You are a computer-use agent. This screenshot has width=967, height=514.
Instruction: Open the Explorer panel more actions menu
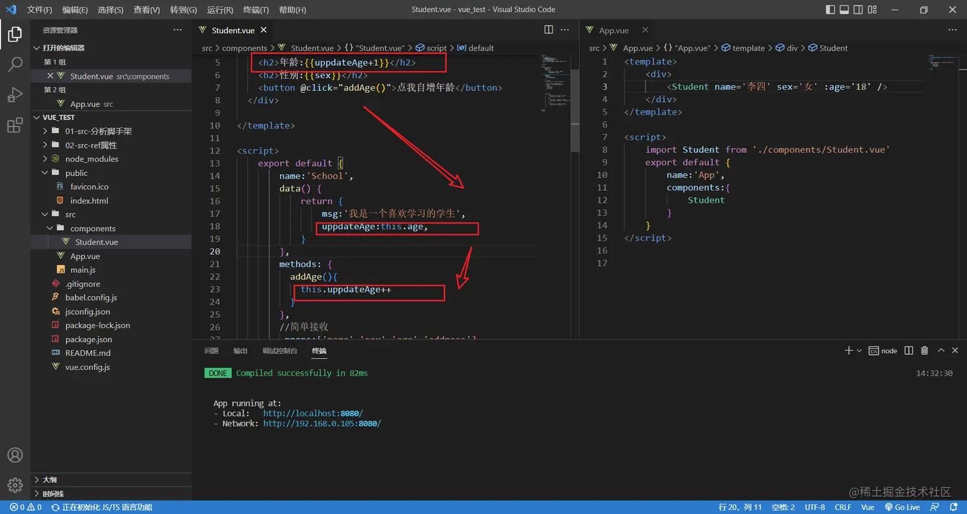pos(177,29)
